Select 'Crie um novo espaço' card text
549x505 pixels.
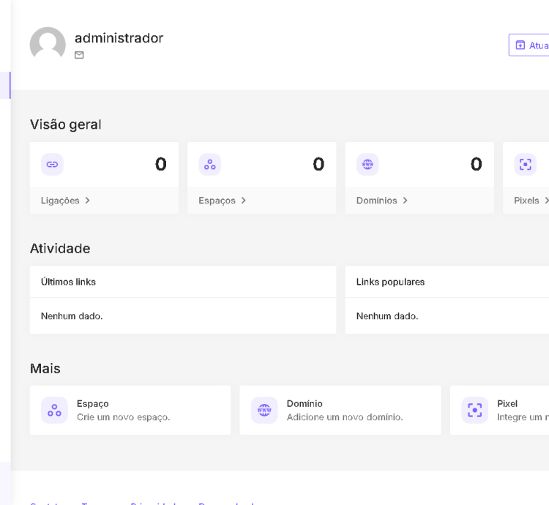click(x=123, y=417)
